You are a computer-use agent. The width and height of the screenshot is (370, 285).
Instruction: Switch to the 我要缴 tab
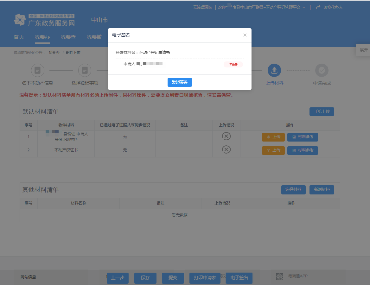coord(94,37)
